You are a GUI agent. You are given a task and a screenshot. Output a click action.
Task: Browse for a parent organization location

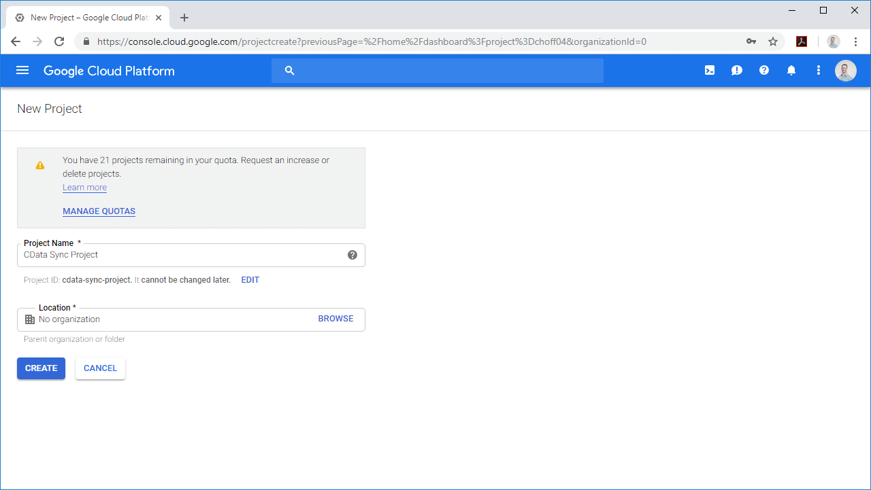(335, 319)
